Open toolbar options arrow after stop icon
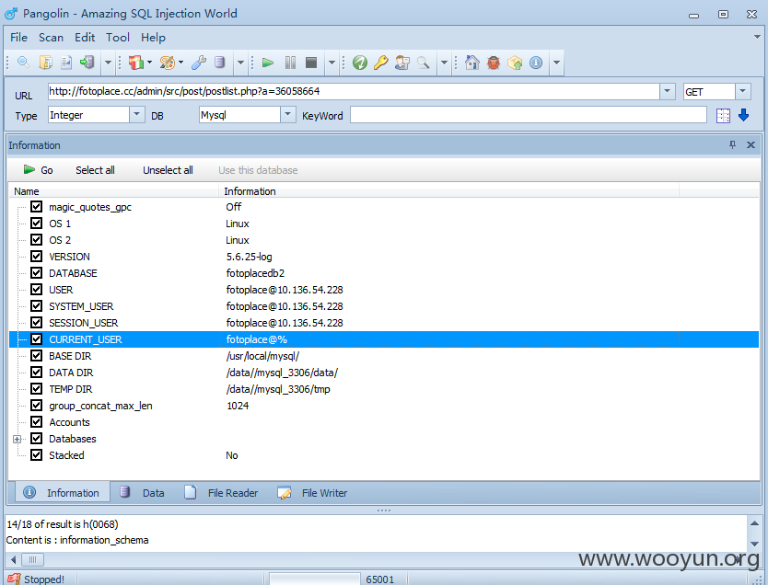768x585 pixels. tap(332, 63)
